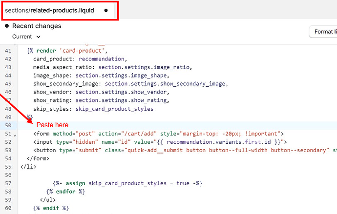Place cursor on empty line 50
The height and width of the screenshot is (214, 337).
tap(147, 125)
